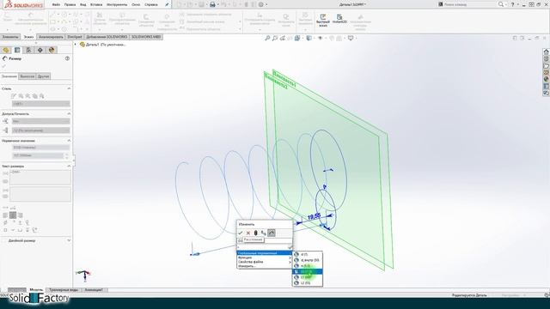Open the Окно menu
The width and height of the screenshot is (550, 309).
click(x=136, y=5)
